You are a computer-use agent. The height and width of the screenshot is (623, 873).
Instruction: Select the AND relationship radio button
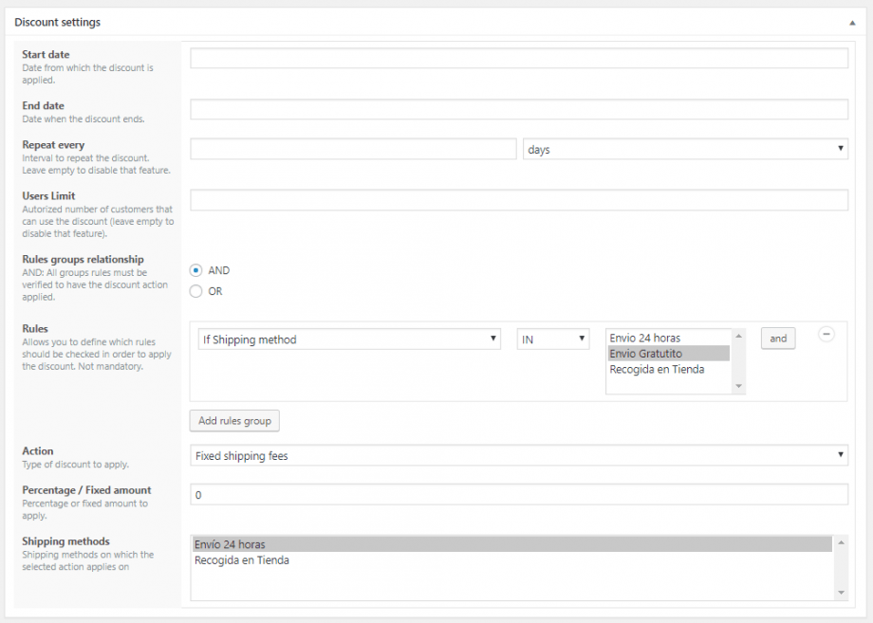(x=195, y=270)
